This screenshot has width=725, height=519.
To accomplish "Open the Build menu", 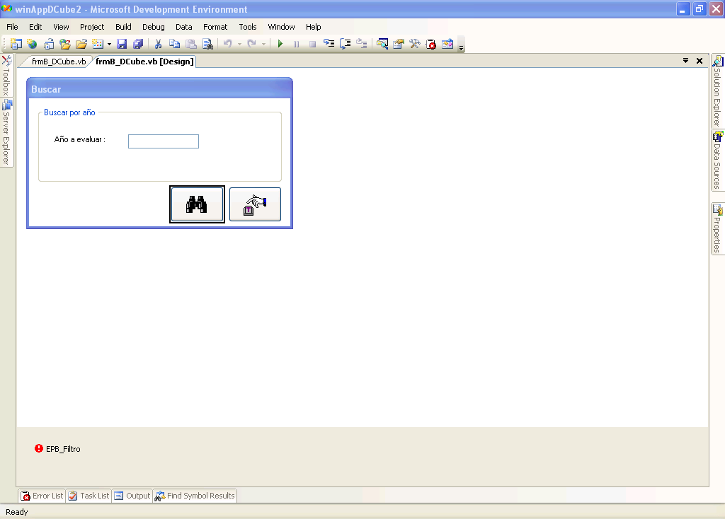I will point(123,27).
